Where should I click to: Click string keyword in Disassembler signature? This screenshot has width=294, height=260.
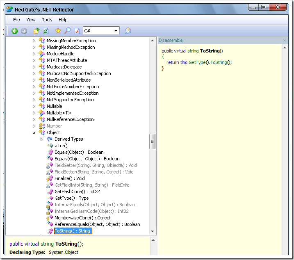click(193, 51)
